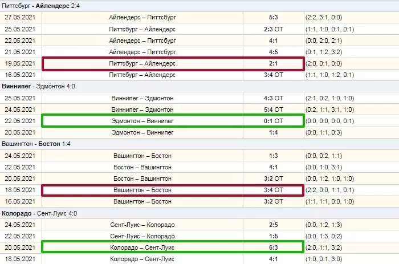This screenshot has width=399, height=264.
Task: Click Колорадо – Сент-Луис match scored 4:1
Action: click(142, 259)
